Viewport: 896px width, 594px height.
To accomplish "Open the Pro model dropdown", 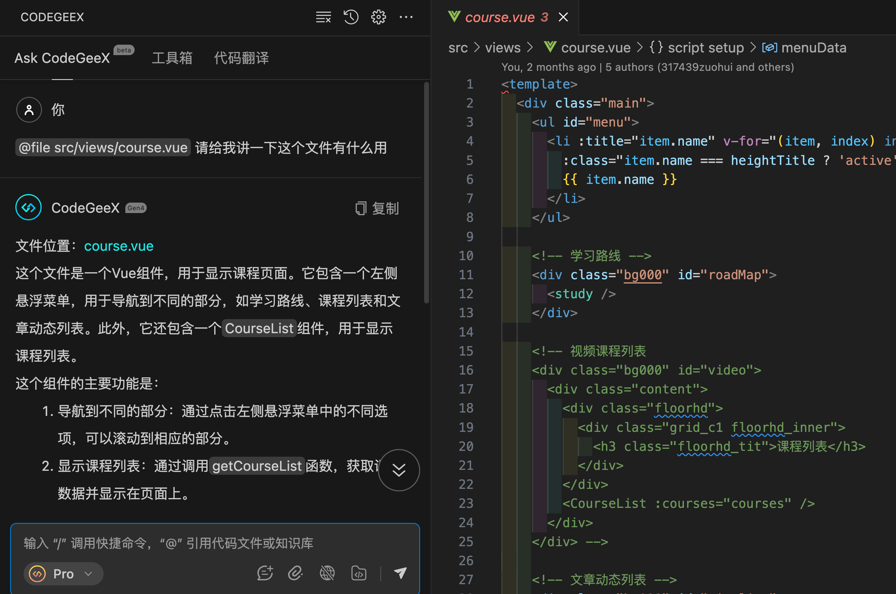I will point(63,573).
